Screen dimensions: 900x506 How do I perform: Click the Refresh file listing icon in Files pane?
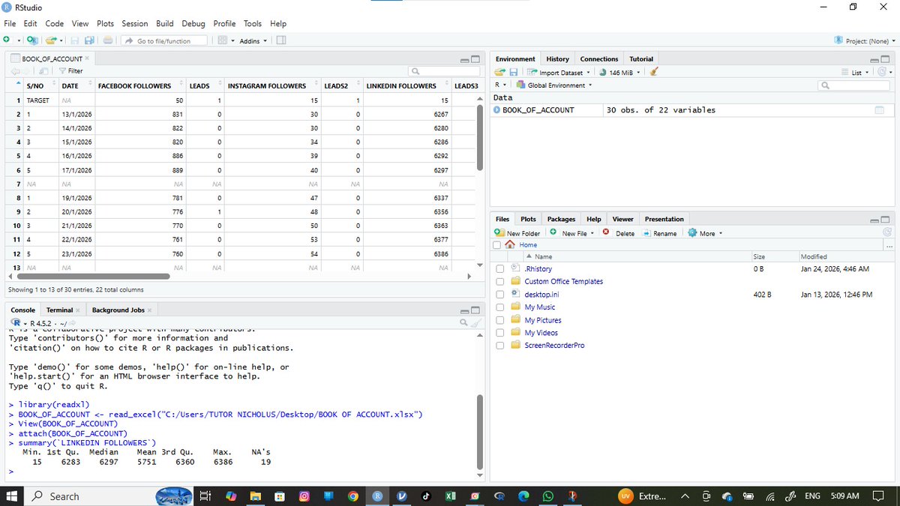pyautogui.click(x=887, y=233)
